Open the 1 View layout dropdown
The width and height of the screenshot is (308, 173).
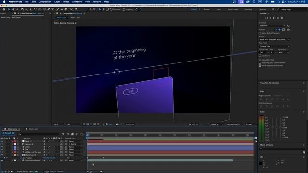coord(251,124)
